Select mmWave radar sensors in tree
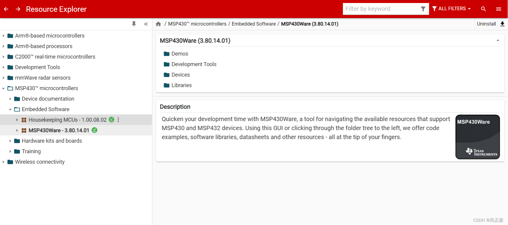The image size is (508, 225). 43,78
